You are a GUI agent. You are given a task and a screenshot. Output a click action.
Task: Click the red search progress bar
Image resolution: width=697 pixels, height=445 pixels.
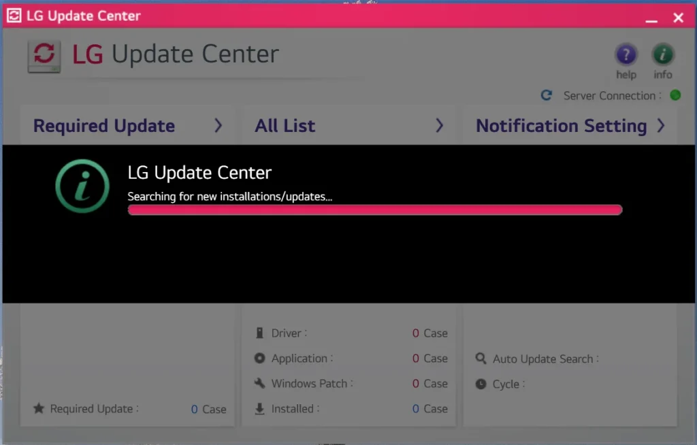point(374,210)
